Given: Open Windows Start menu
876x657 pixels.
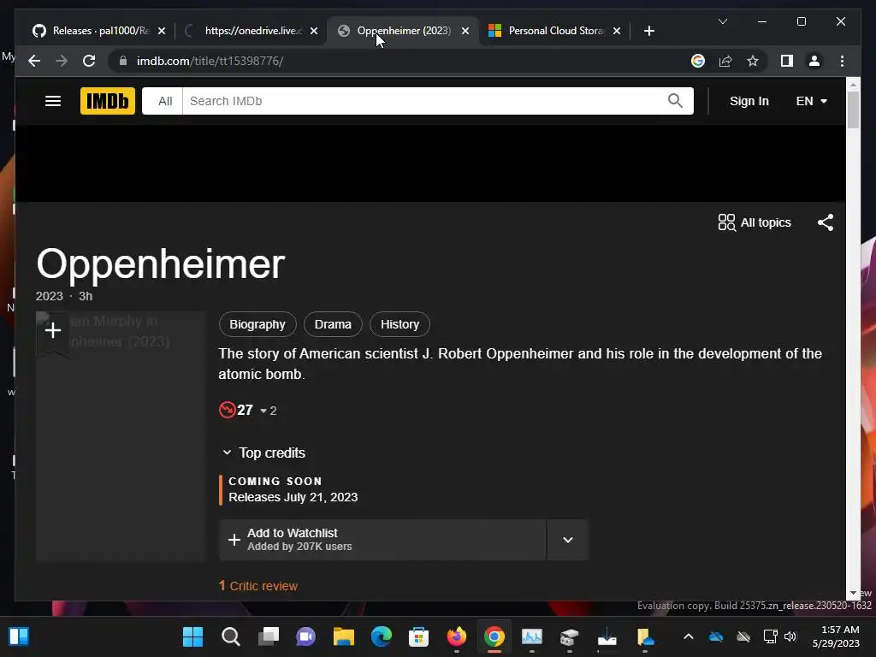Looking at the screenshot, I should point(192,636).
